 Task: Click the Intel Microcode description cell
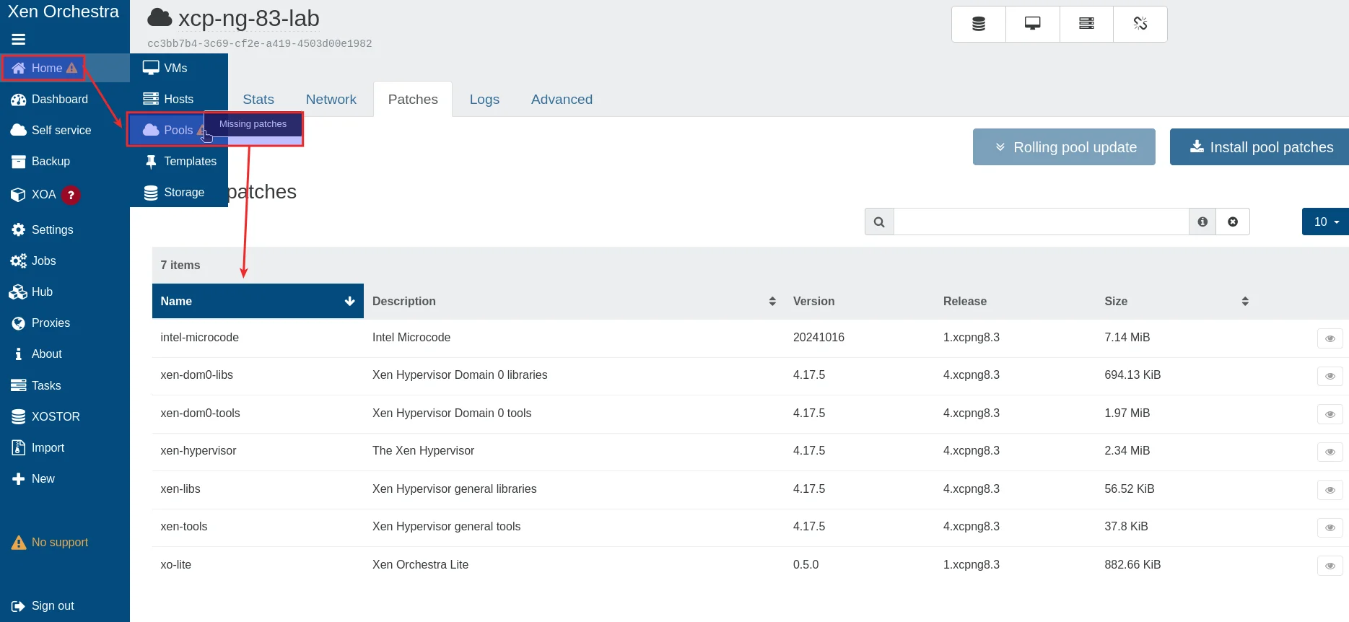(411, 338)
